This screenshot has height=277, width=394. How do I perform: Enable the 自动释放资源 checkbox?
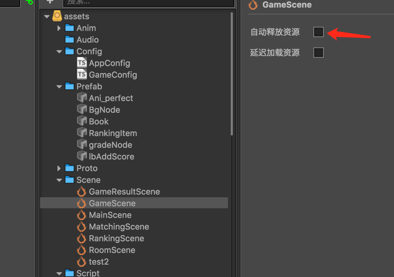(x=319, y=32)
